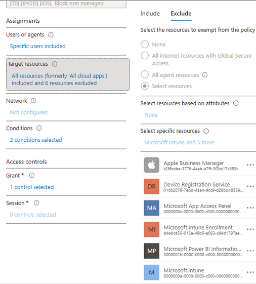Click the Microsoft.Intune resource name
The height and width of the screenshot is (284, 256).
184,270
